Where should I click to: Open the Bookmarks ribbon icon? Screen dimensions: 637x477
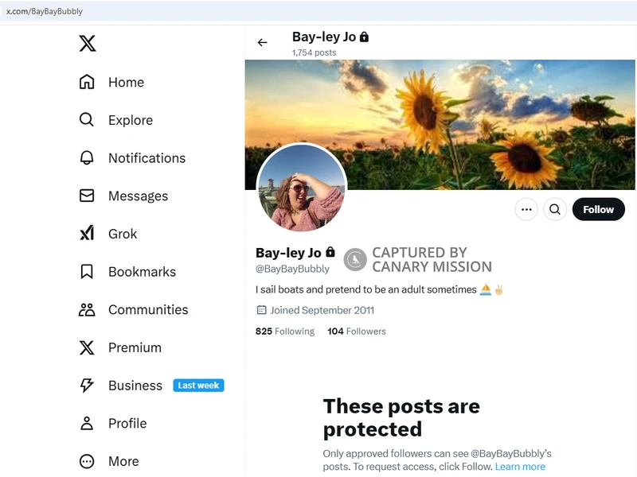pos(87,271)
